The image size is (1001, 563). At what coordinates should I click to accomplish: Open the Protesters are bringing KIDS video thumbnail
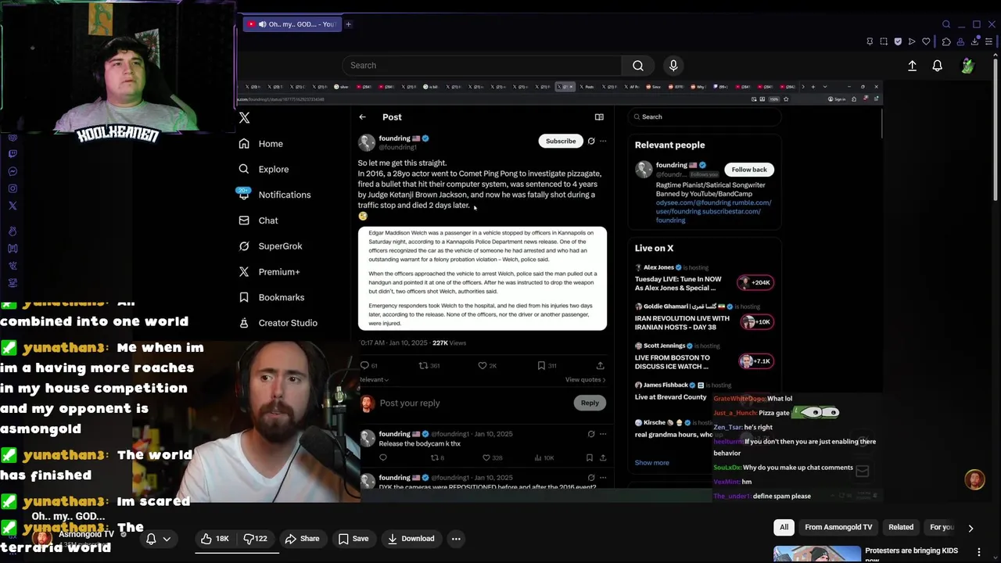pos(817,554)
